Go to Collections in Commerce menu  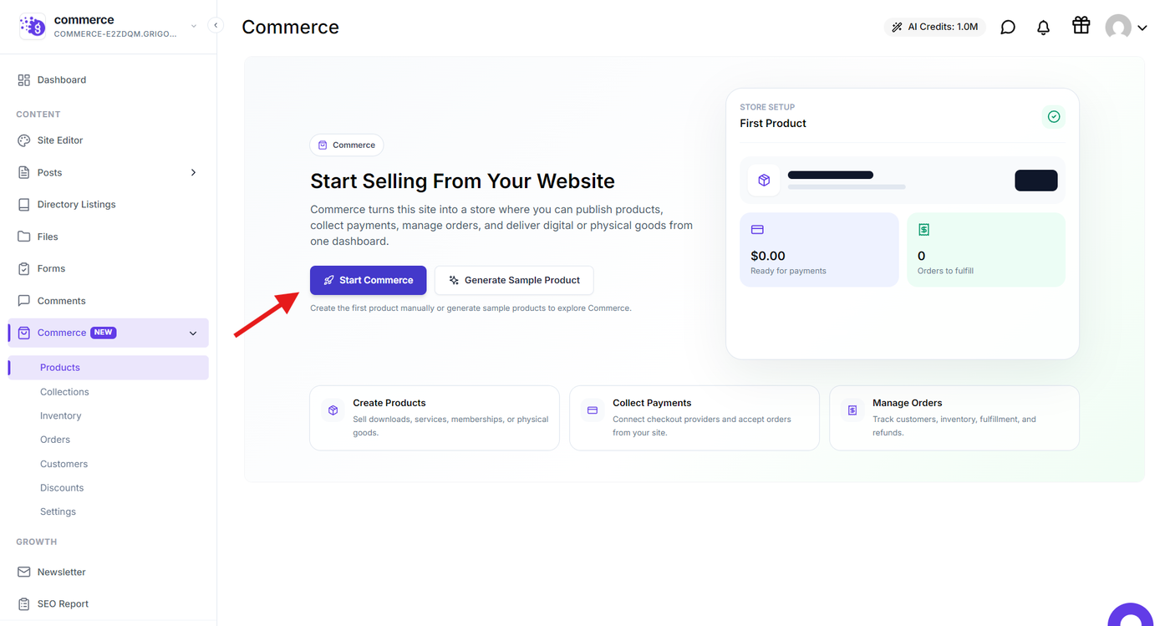click(64, 392)
